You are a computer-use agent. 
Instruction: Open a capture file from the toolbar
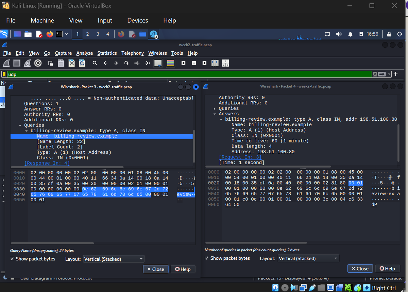click(x=51, y=63)
